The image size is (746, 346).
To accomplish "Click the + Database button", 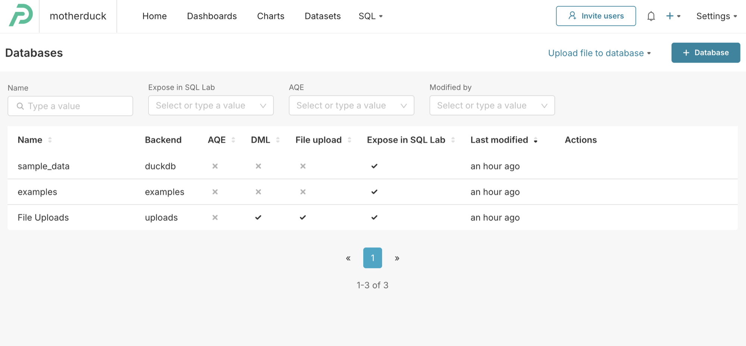I will coord(706,53).
